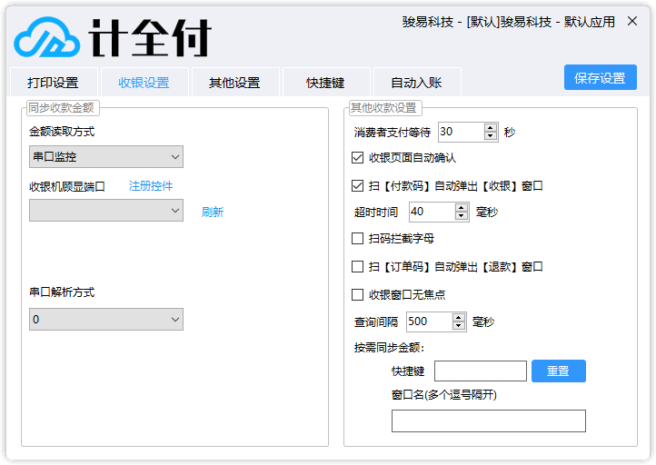Image resolution: width=656 pixels, height=465 pixels.
Task: Click the 注册控件 link
Action: click(x=151, y=185)
